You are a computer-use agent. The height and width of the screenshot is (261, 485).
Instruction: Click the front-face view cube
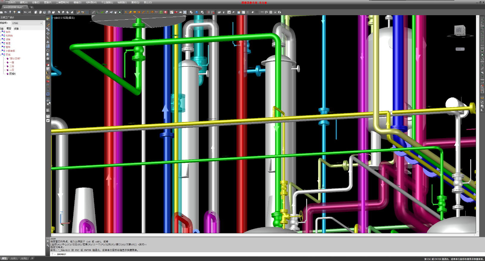click(x=459, y=30)
